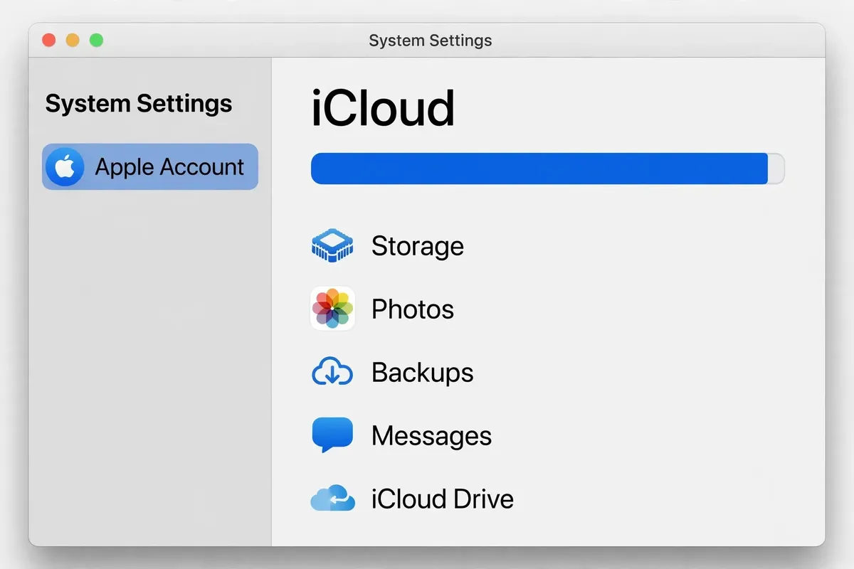Image resolution: width=854 pixels, height=569 pixels.
Task: Click the iCloud storage usage bar
Action: [548, 169]
